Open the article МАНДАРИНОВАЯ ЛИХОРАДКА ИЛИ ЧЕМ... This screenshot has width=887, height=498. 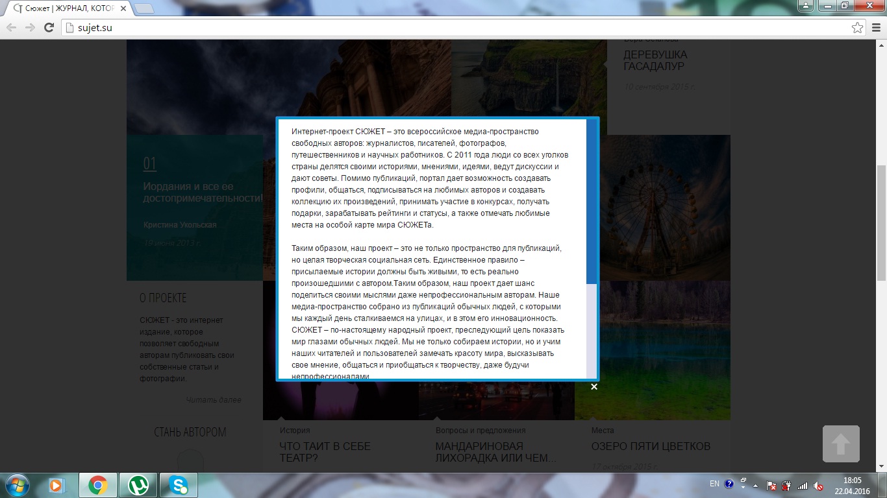496,453
